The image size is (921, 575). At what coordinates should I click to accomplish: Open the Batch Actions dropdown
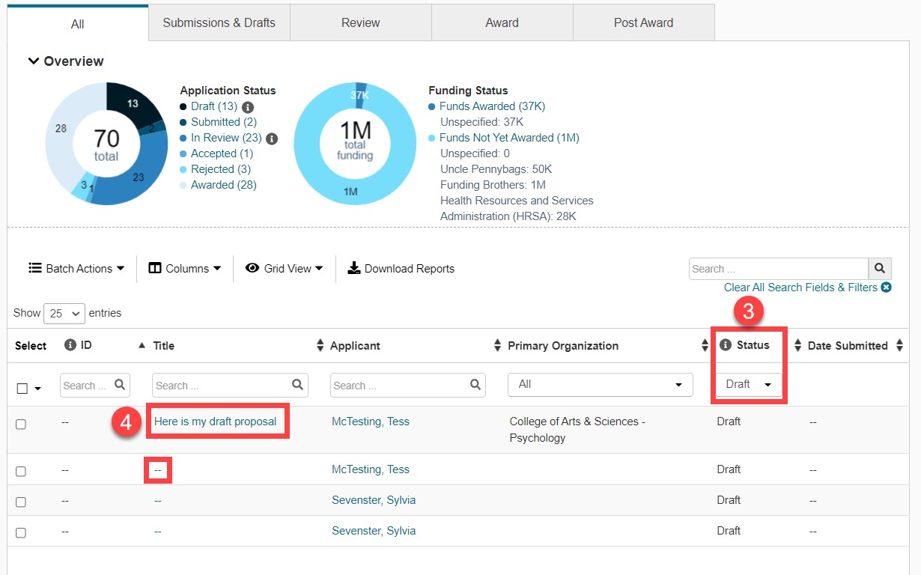pos(75,268)
